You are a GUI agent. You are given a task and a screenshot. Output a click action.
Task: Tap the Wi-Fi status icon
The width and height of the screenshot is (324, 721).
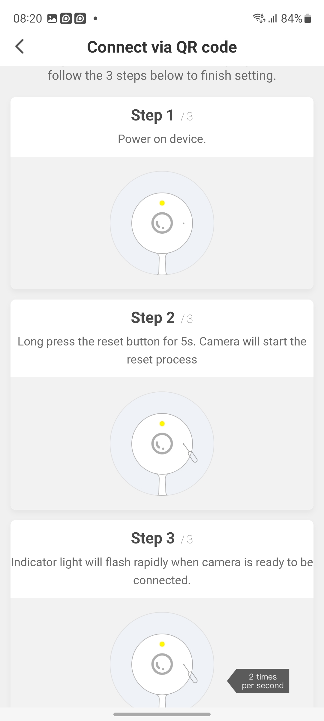point(259,18)
